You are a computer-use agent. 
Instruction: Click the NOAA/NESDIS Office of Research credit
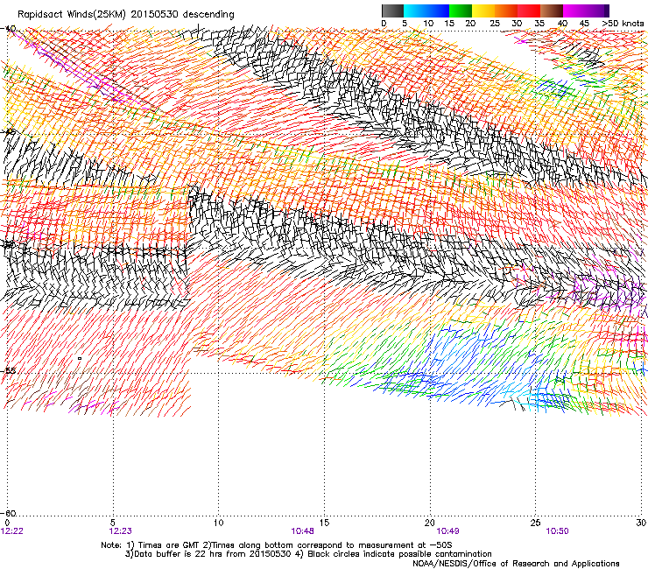pos(516,564)
